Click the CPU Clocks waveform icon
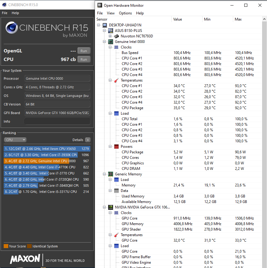 point(116,47)
